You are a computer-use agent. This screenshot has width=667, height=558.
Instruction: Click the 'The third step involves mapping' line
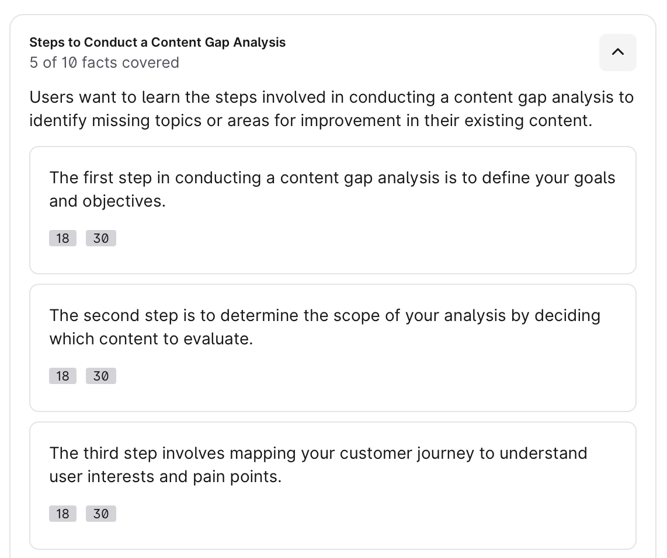pos(318,454)
